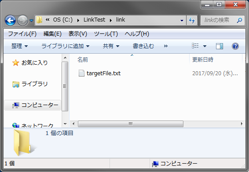249x172 pixels.
Task: Click the status bar computer icon
Action: [x=155, y=164]
